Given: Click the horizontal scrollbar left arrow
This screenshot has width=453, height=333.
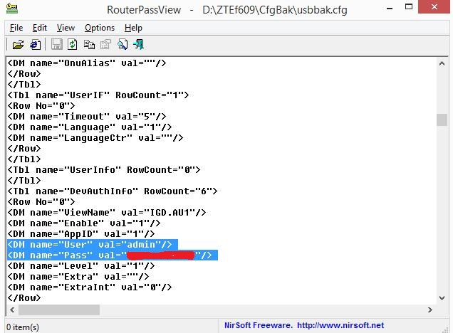Looking at the screenshot, I should point(12,310).
